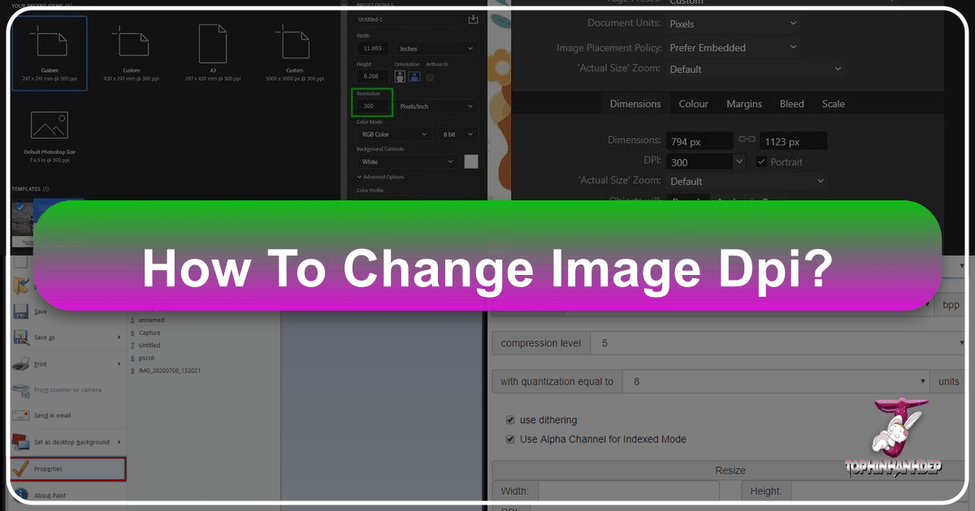This screenshot has height=511, width=975.
Task: Open the Inches units dropdown
Action: (435, 48)
